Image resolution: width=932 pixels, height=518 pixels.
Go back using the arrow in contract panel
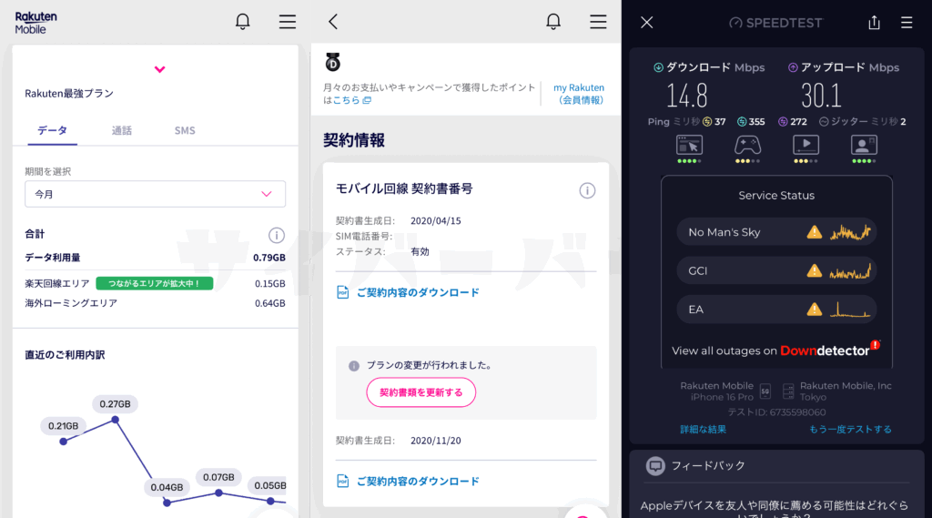pyautogui.click(x=333, y=22)
